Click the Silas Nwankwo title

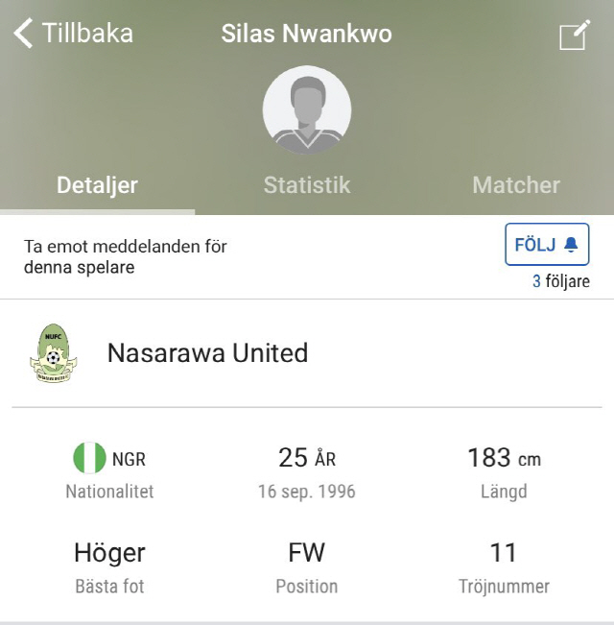click(307, 33)
